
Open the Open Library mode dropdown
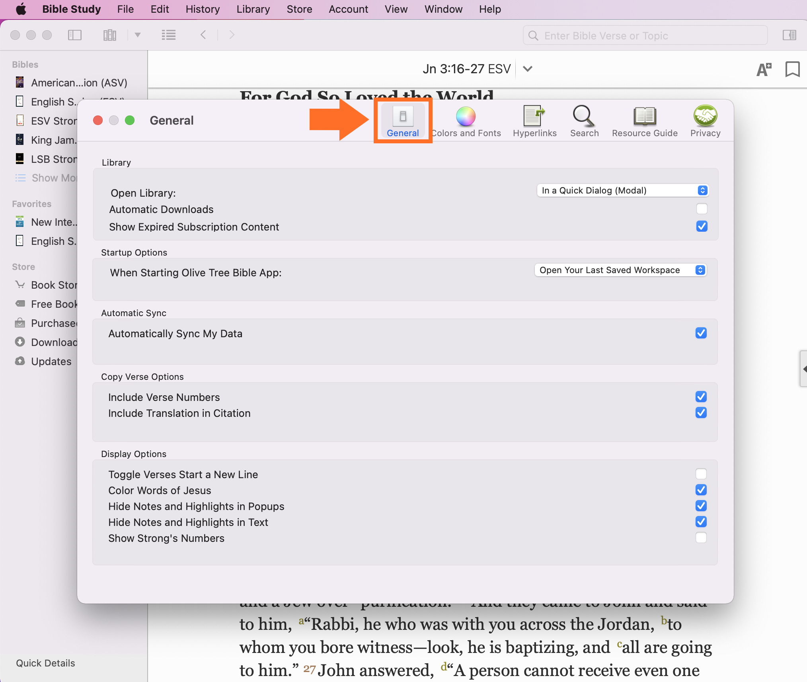click(622, 190)
